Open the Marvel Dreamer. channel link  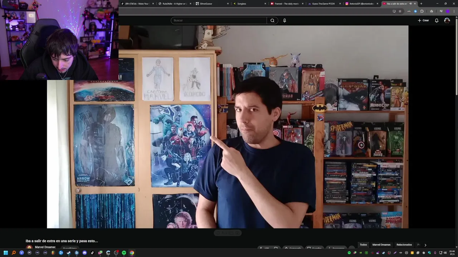coord(45,247)
